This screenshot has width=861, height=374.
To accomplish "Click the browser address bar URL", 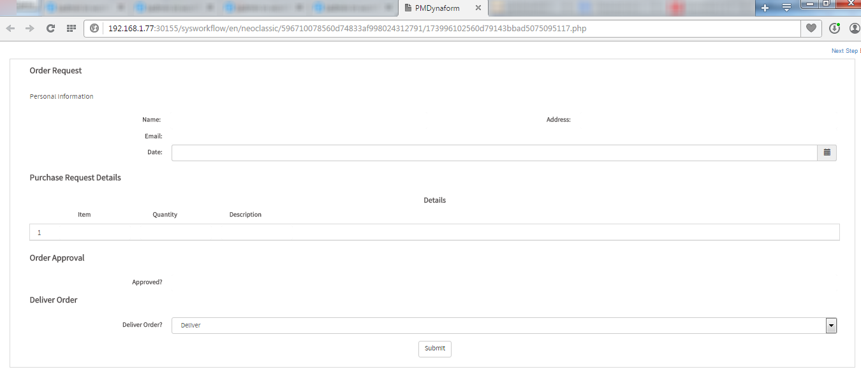I will 347,29.
